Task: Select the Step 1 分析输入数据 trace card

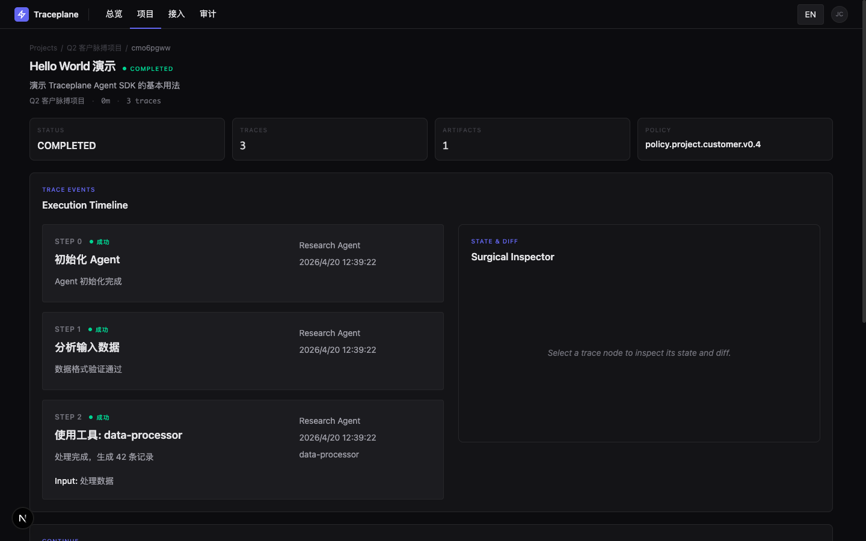Action: (243, 351)
